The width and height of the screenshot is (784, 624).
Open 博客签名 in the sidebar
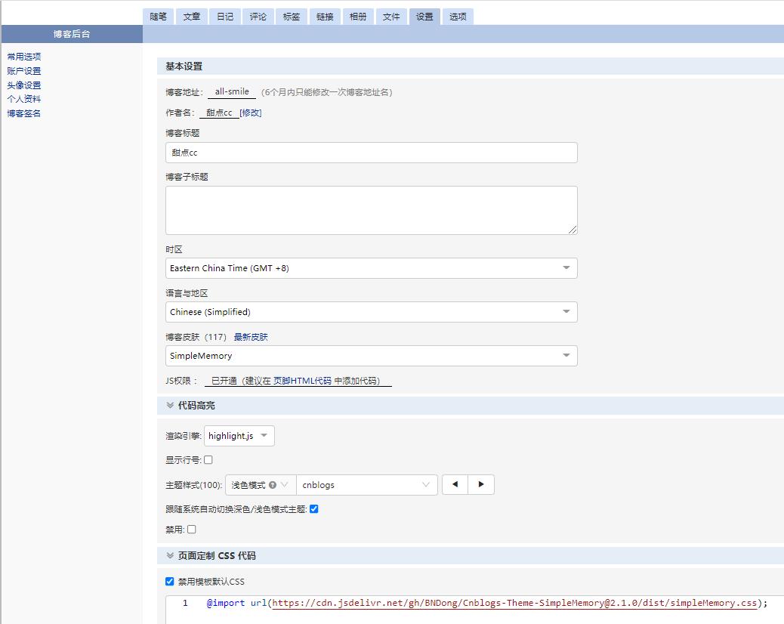(x=24, y=113)
